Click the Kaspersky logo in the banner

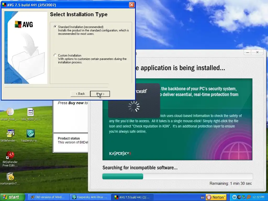[x=120, y=153]
